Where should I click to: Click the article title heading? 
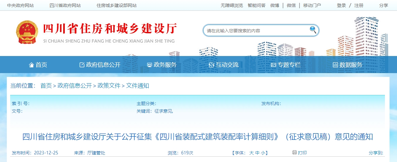click(x=198, y=137)
